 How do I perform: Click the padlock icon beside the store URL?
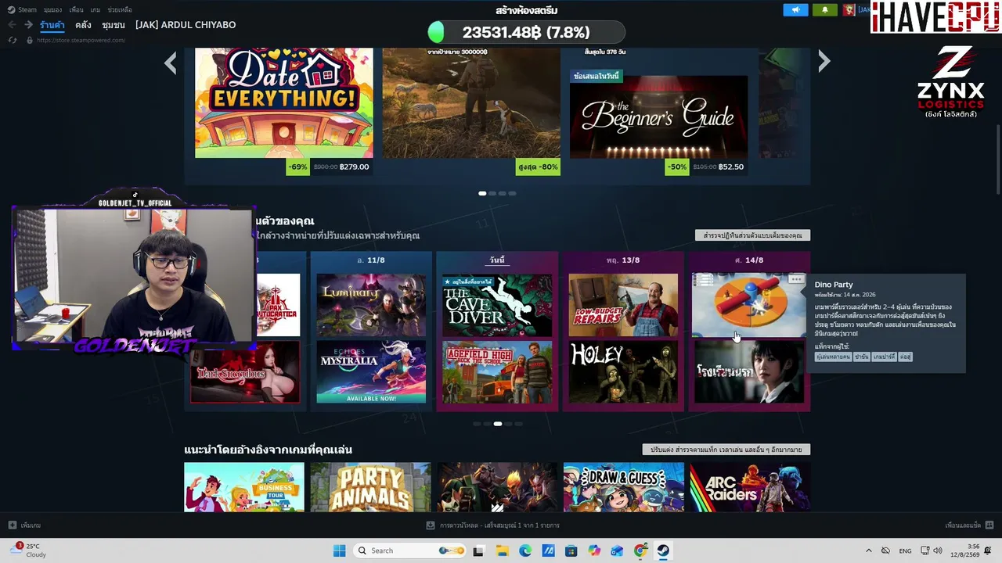pos(30,40)
